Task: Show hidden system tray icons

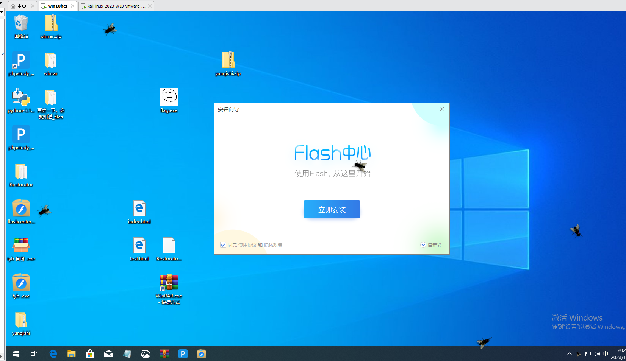Action: 570,354
